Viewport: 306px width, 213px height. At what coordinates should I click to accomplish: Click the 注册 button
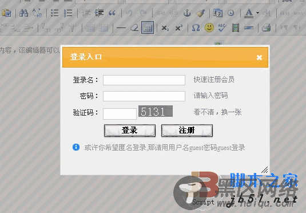click(x=187, y=131)
